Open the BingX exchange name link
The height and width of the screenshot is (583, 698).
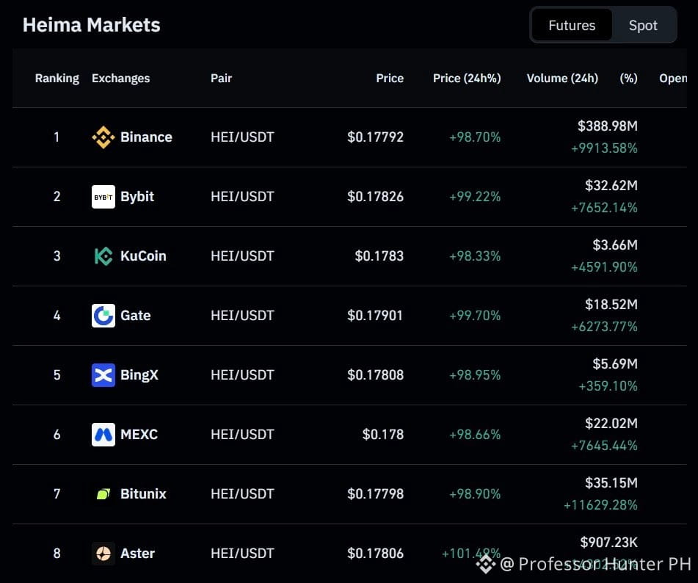[x=139, y=375]
